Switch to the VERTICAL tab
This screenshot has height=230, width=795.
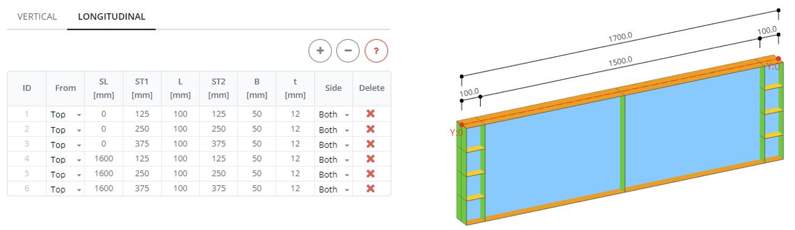pyautogui.click(x=37, y=16)
